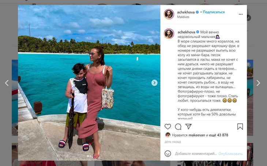The height and width of the screenshot is (166, 267).
Task: Click the makeevan liker avatar thumbnail
Action: tap(168, 135)
